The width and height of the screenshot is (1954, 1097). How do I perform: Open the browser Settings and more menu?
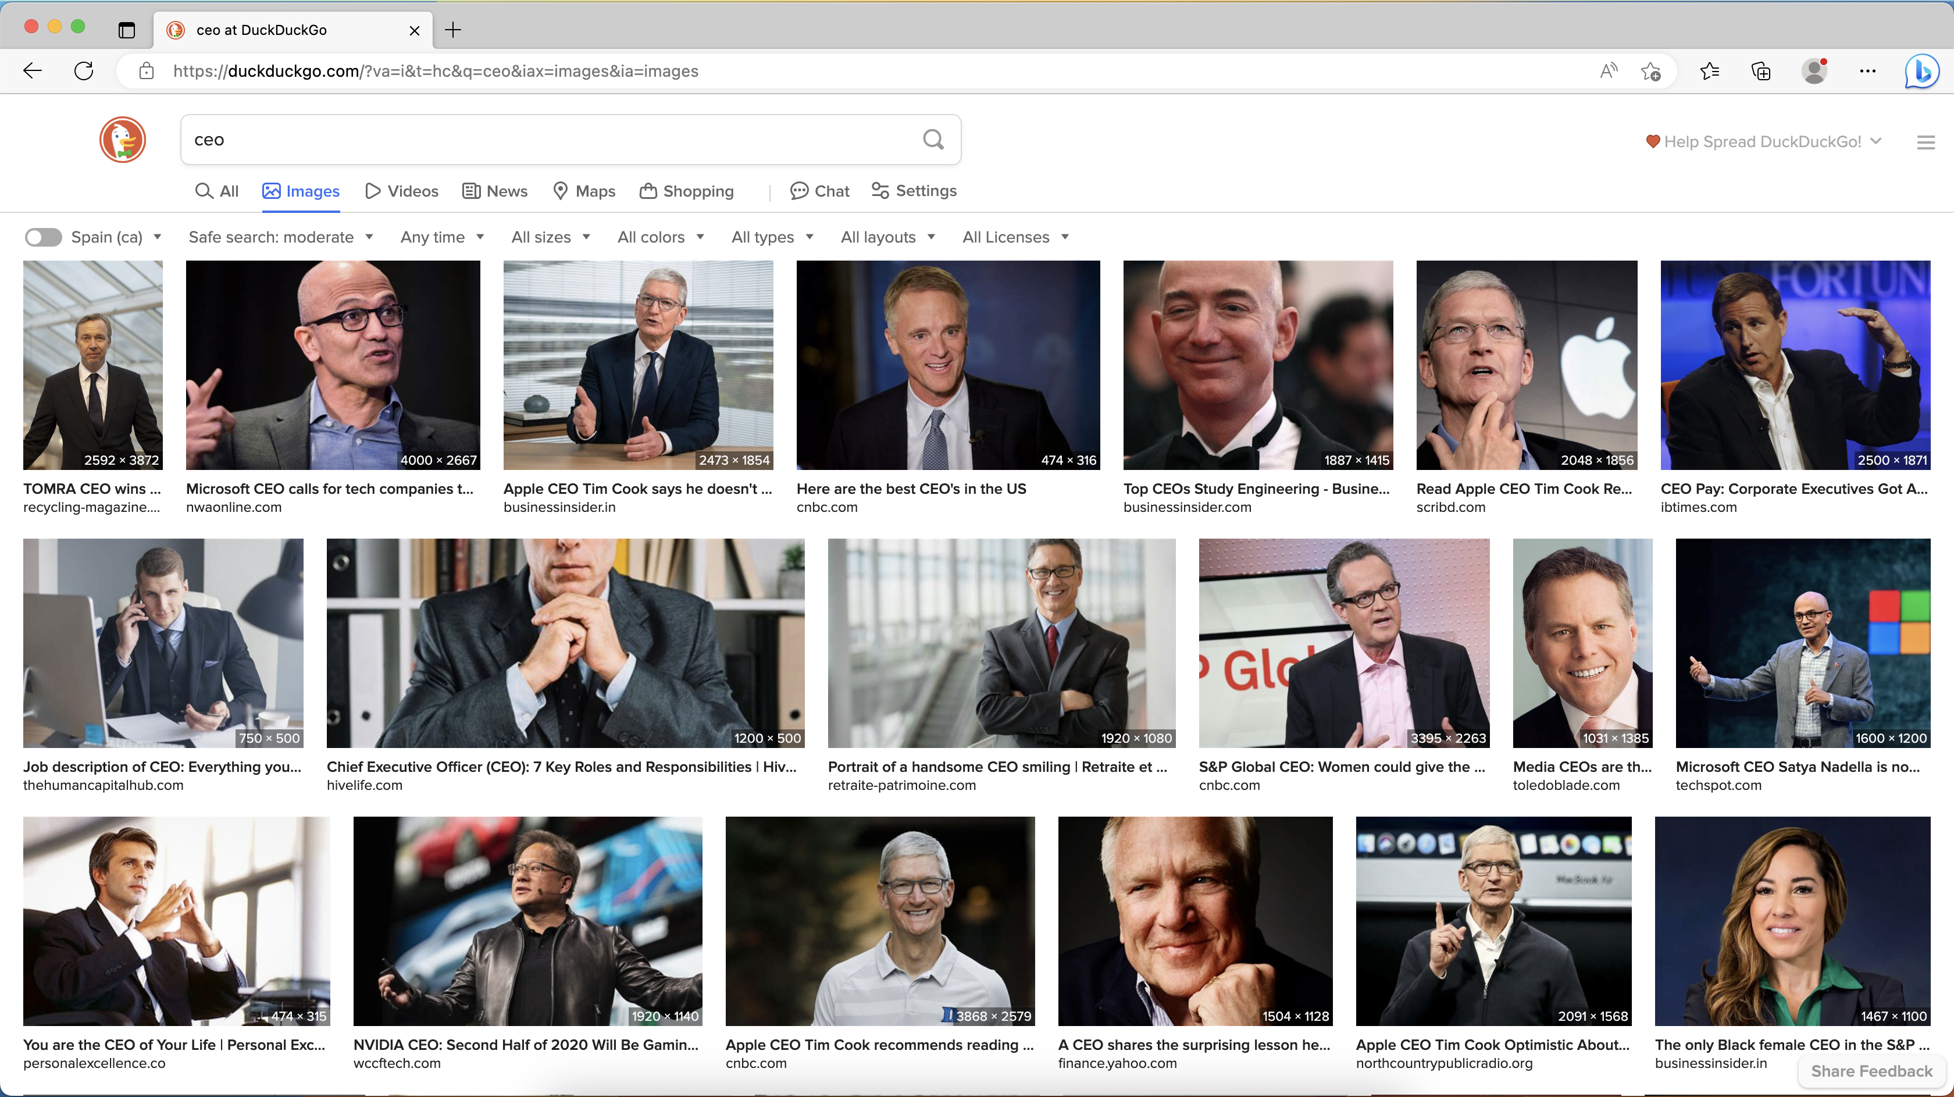tap(1867, 72)
